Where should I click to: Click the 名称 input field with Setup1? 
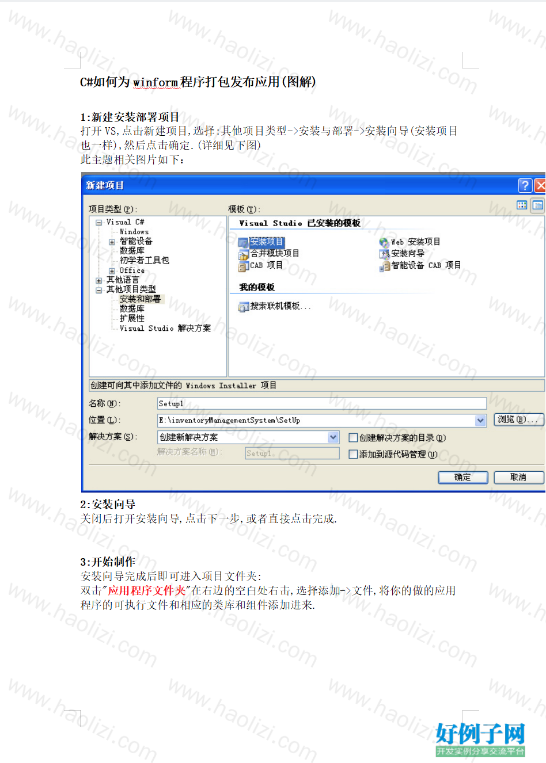[x=322, y=404]
